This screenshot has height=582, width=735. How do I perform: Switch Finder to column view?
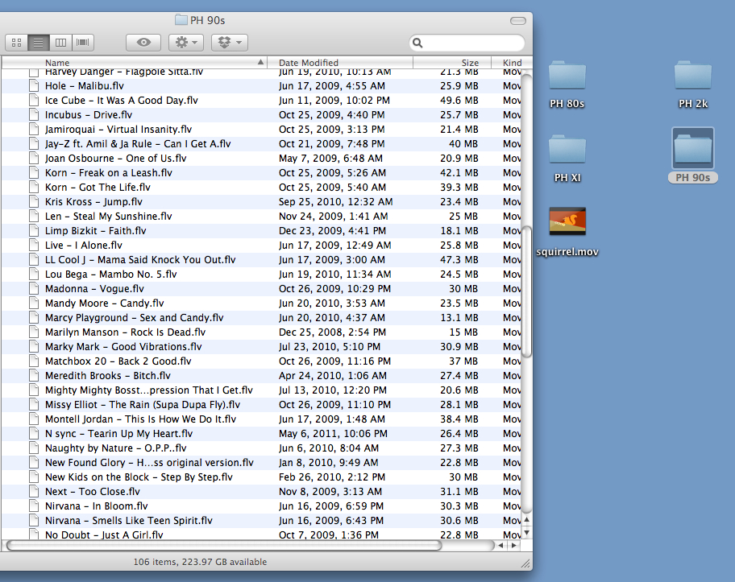coord(60,43)
